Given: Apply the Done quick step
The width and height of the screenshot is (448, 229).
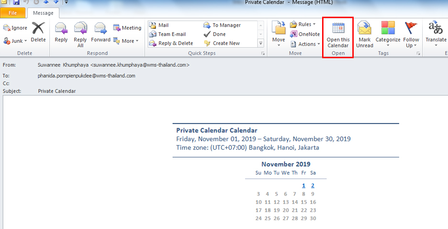Looking at the screenshot, I should (214, 34).
